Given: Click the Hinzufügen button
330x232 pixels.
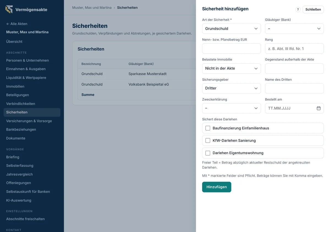Looking at the screenshot, I should (x=217, y=187).
